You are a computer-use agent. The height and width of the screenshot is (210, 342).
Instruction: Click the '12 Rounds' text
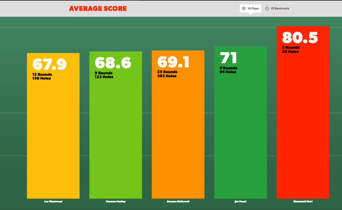(42, 74)
